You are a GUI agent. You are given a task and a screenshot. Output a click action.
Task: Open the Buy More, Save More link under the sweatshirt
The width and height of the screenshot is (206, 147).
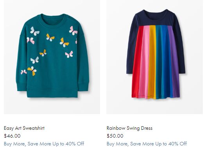44,144
